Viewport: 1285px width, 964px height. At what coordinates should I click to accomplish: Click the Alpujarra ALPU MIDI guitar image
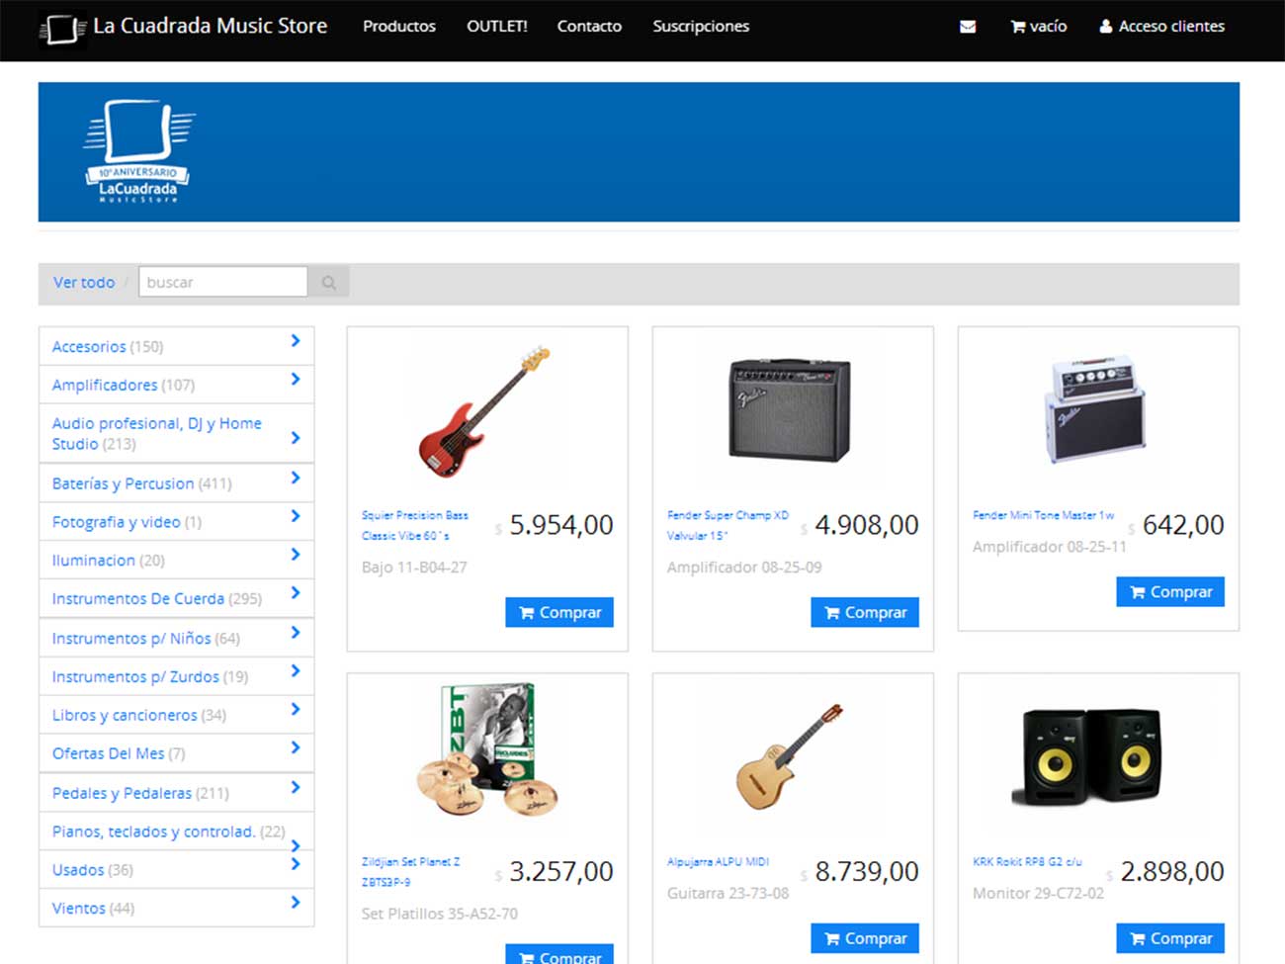(x=790, y=756)
